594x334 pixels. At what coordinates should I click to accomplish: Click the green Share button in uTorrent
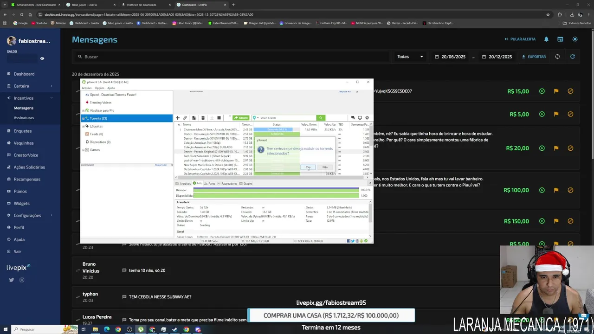click(x=241, y=118)
